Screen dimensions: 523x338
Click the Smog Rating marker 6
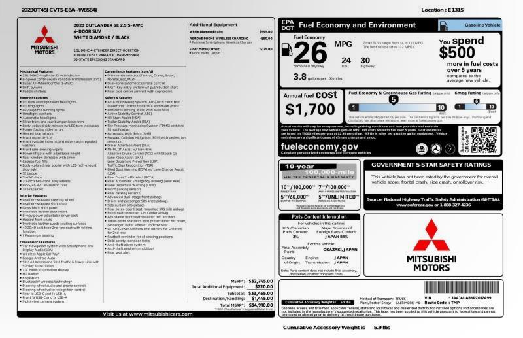click(x=477, y=101)
